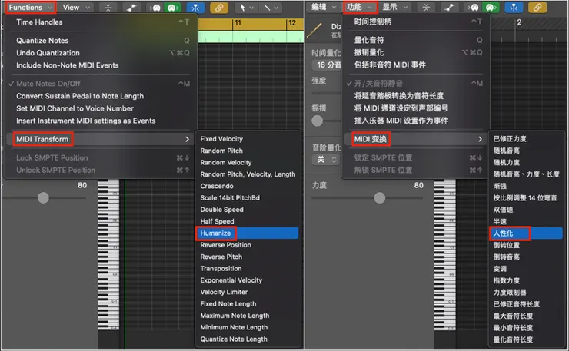Enable MIDI In button in Chinese toolbar

coord(473,8)
